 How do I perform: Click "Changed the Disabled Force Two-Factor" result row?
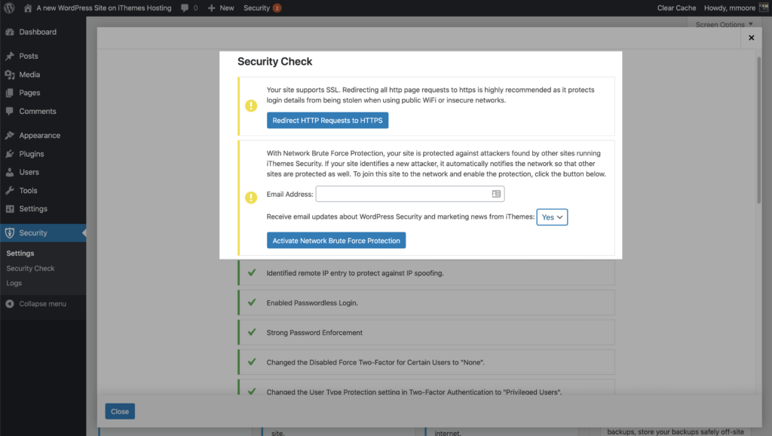pos(427,362)
